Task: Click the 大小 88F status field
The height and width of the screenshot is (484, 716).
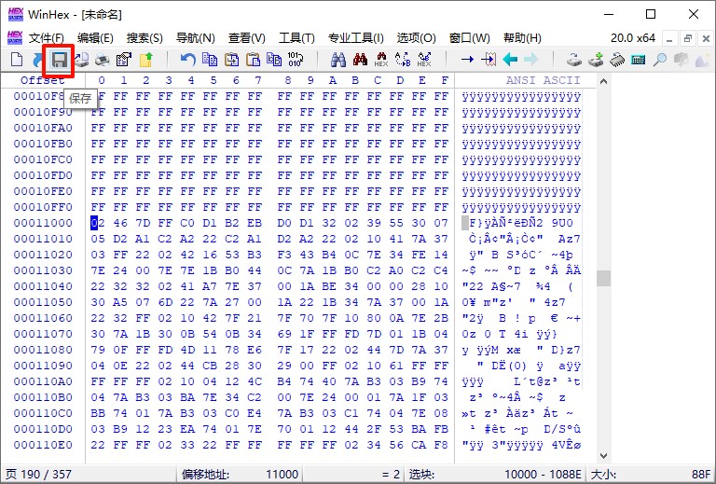Action: [x=652, y=475]
